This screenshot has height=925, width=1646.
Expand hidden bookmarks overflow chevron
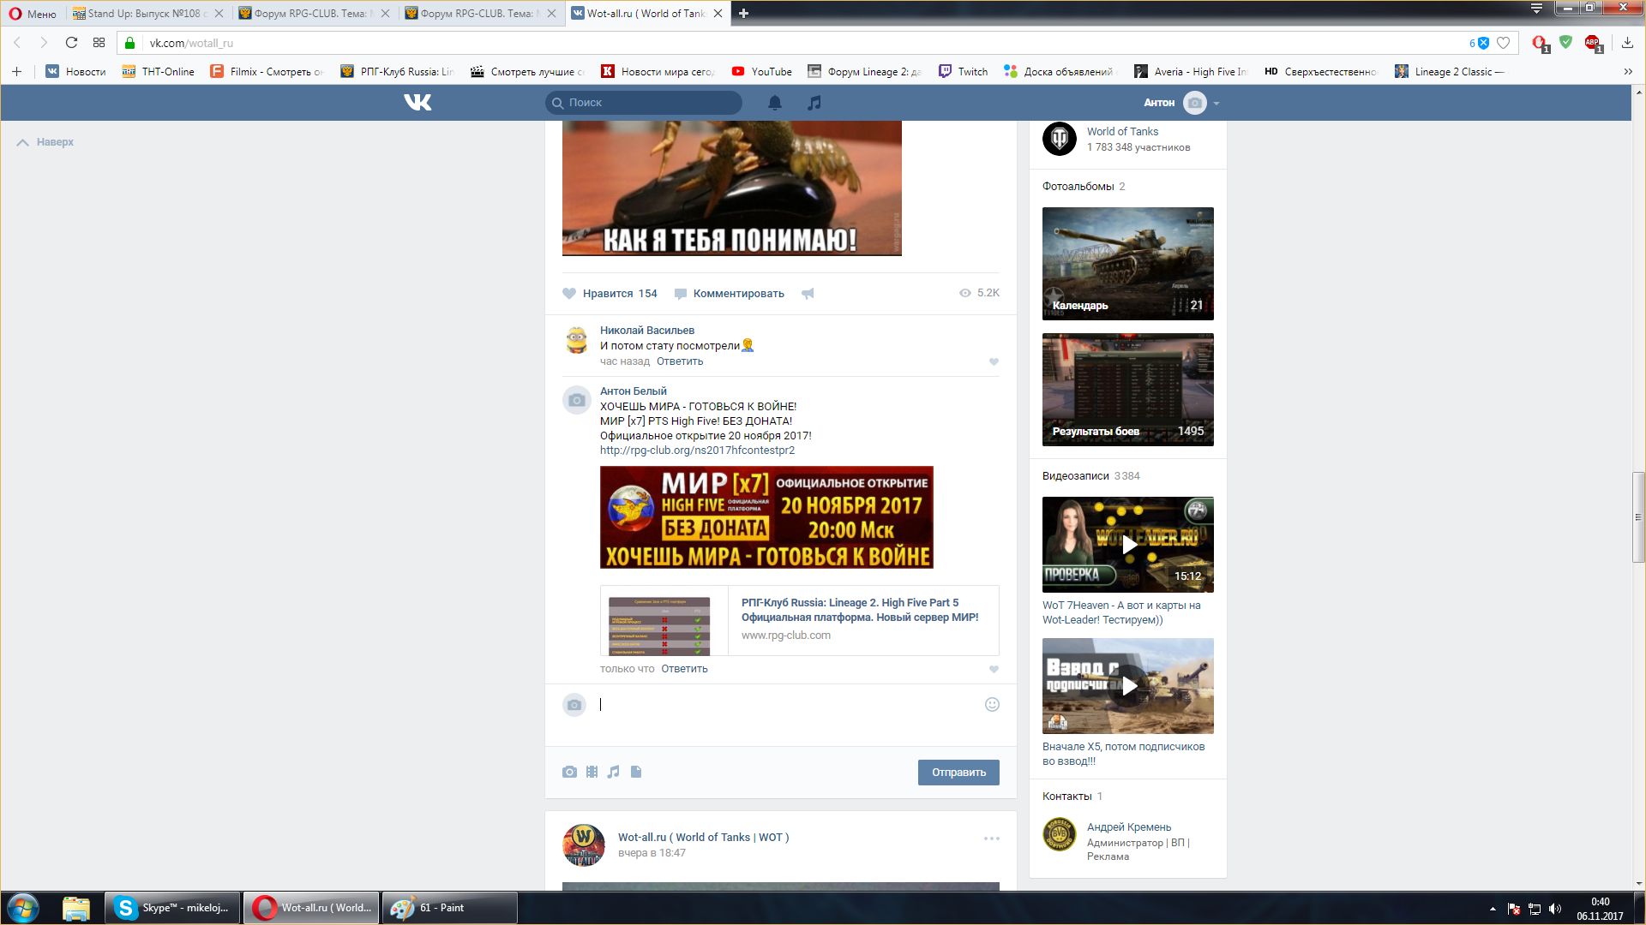1627,72
